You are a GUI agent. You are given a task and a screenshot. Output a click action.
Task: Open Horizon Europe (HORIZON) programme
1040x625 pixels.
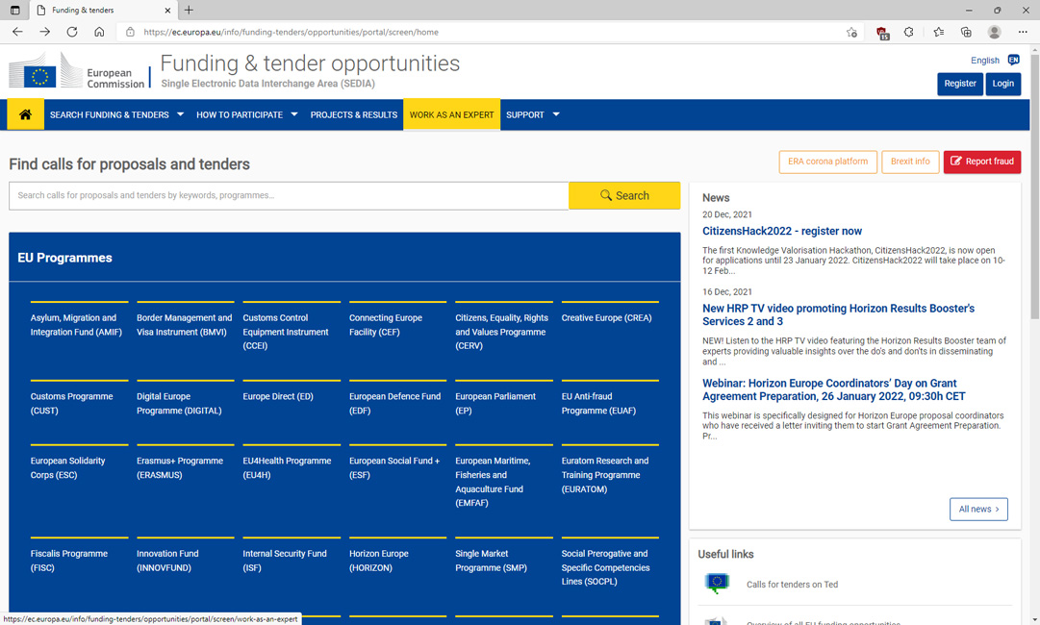[x=379, y=561]
